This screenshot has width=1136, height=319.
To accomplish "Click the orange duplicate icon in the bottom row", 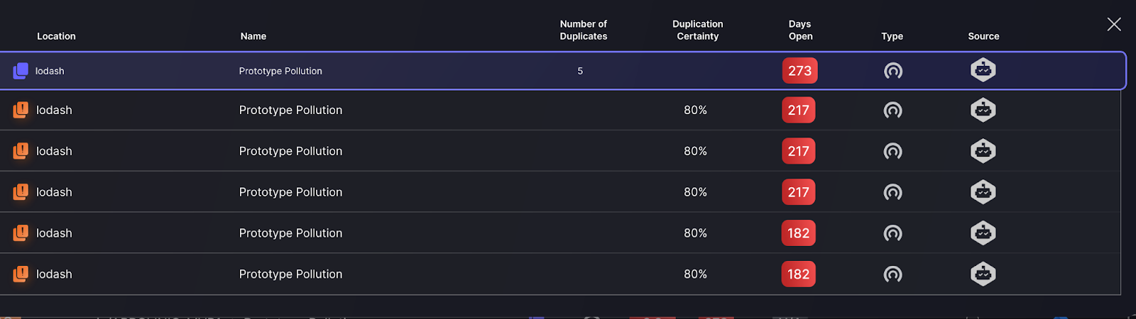I will pos(21,274).
